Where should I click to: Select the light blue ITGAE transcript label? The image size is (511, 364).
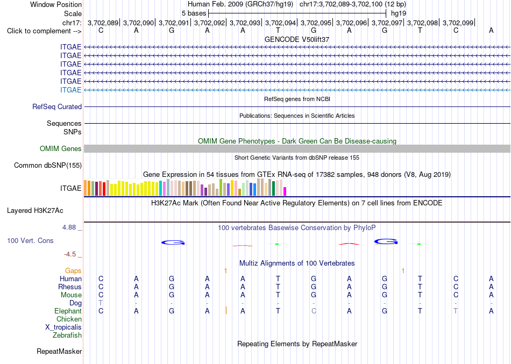70,90
